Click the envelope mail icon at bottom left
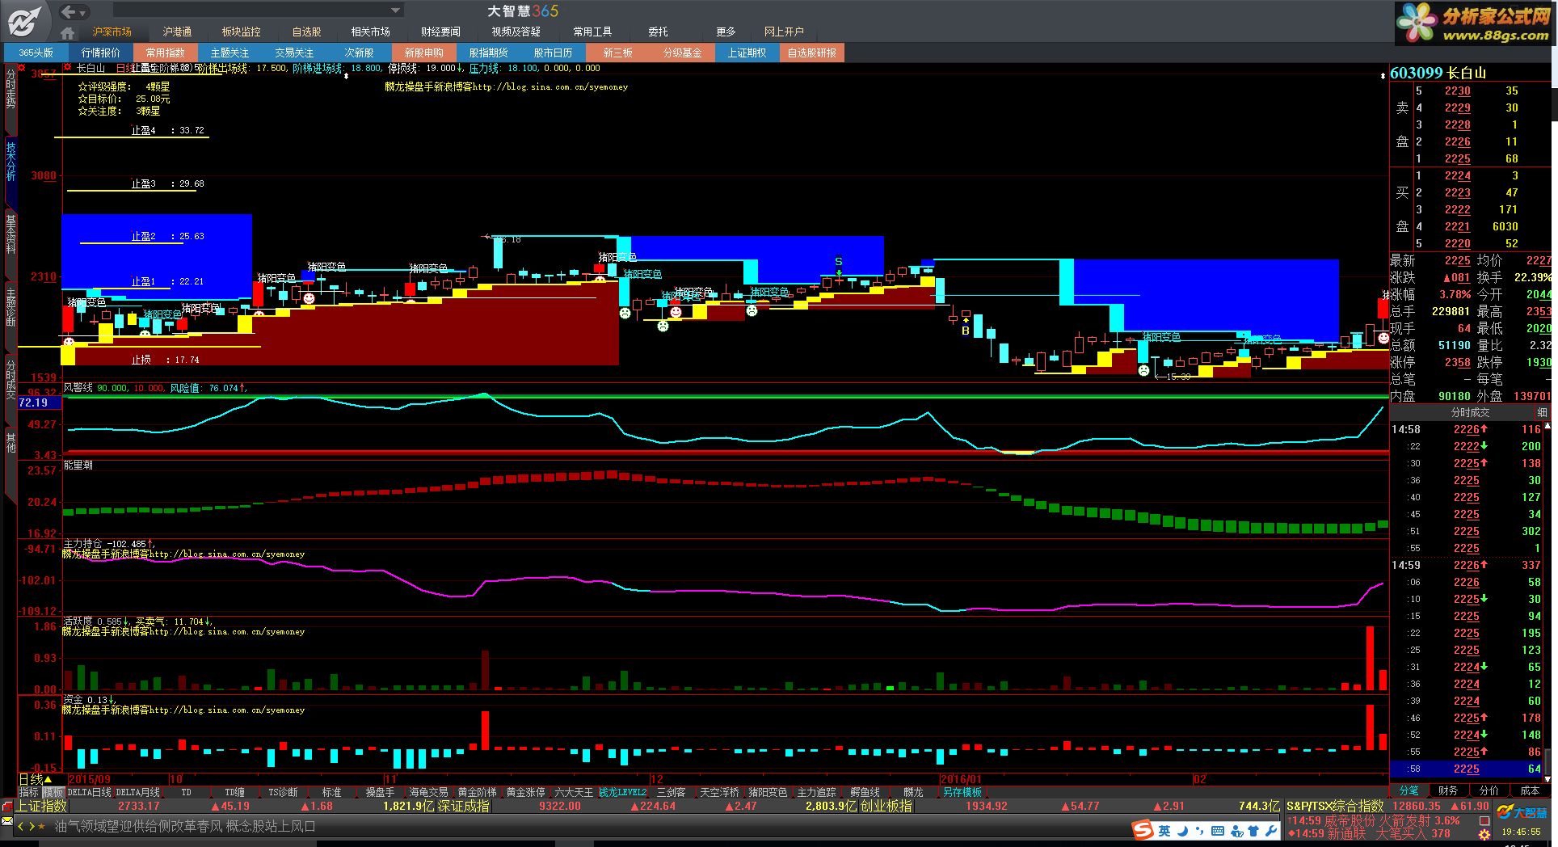Image resolution: width=1558 pixels, height=847 pixels. pyautogui.click(x=7, y=821)
